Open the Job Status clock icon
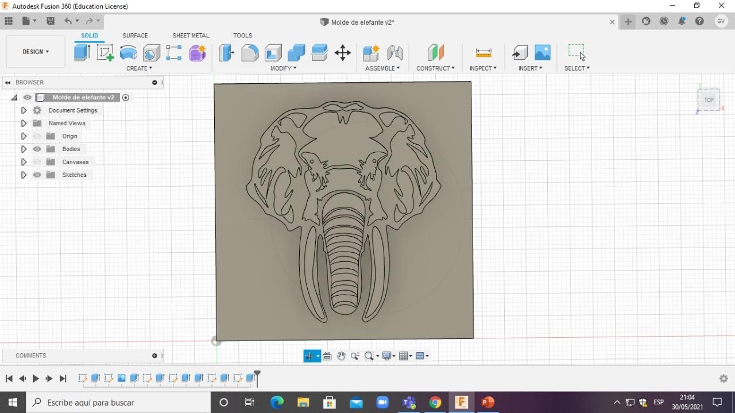This screenshot has height=413, width=735. click(664, 21)
